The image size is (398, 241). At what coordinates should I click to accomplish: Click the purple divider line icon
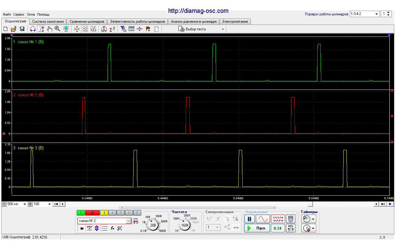click(140, 29)
